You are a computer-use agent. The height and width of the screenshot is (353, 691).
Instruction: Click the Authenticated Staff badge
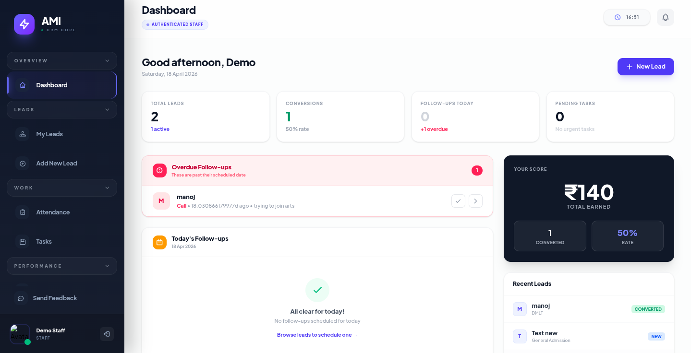tap(175, 24)
